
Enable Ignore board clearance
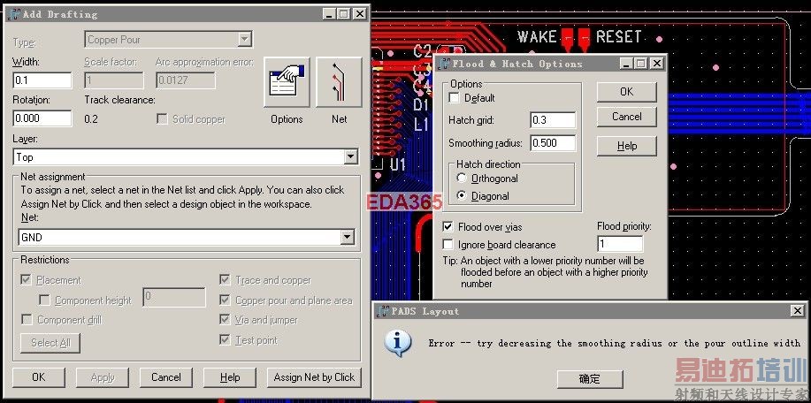tap(448, 245)
